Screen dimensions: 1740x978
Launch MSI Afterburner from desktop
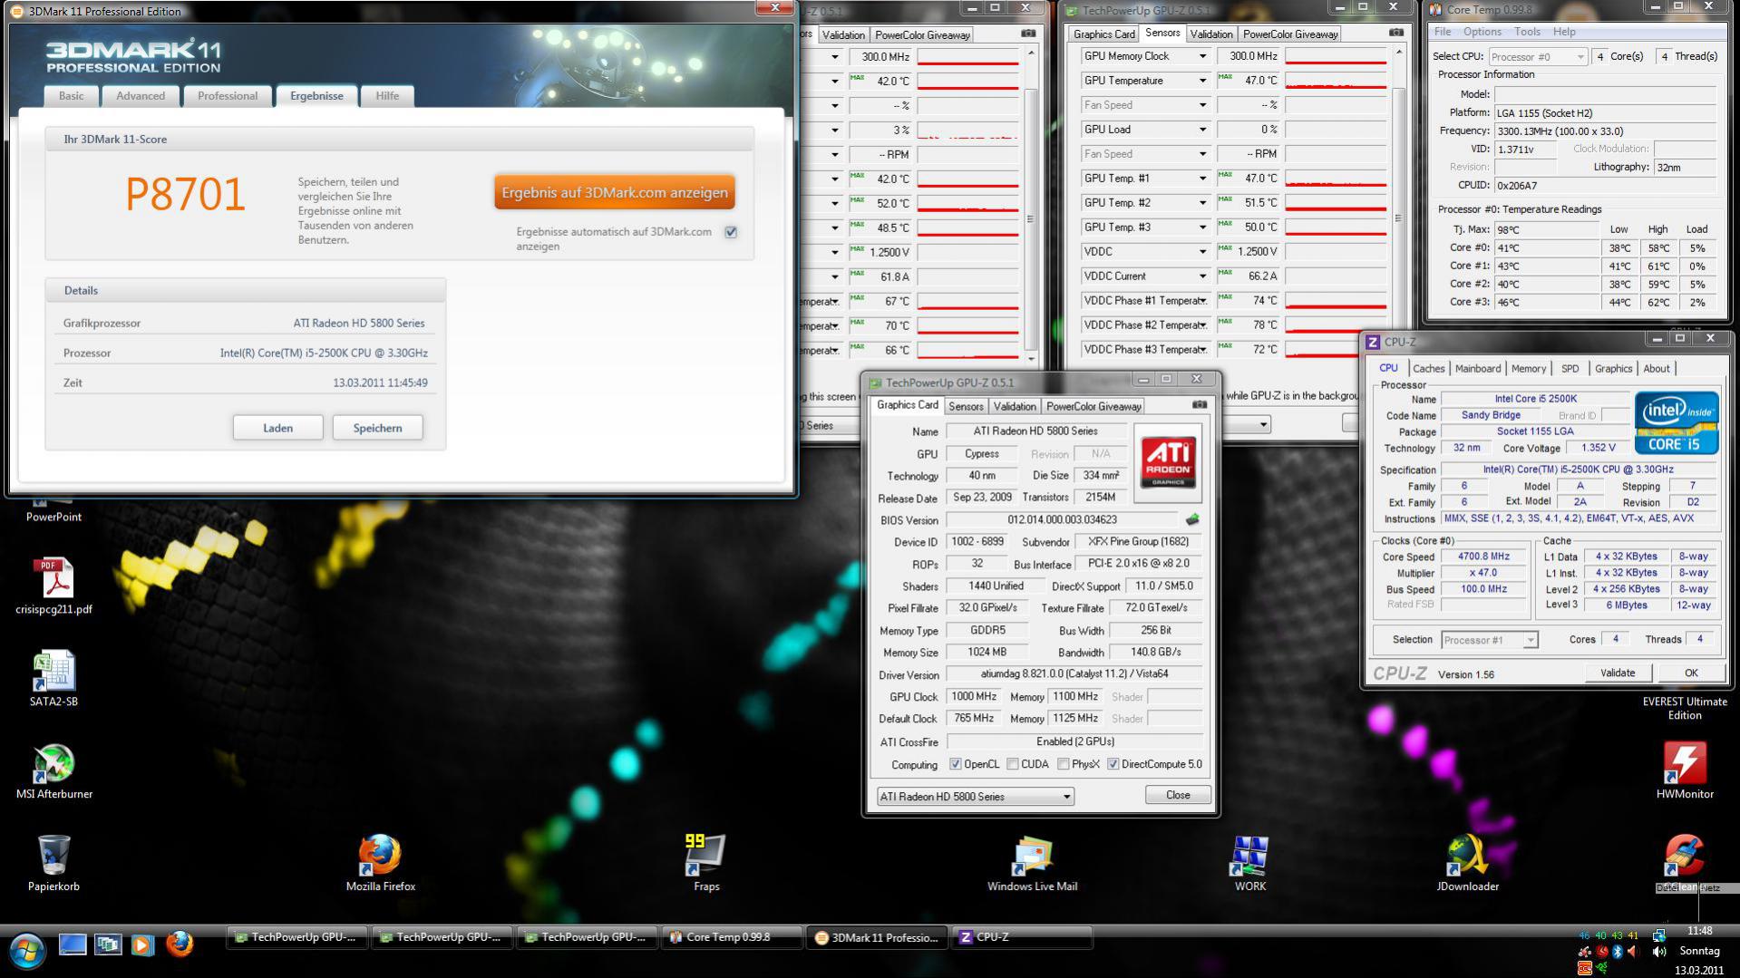53,771
